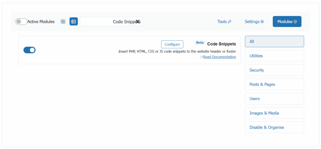The height and width of the screenshot is (149, 321).
Task: Filter modules by Posts & Pages
Action: pyautogui.click(x=274, y=84)
